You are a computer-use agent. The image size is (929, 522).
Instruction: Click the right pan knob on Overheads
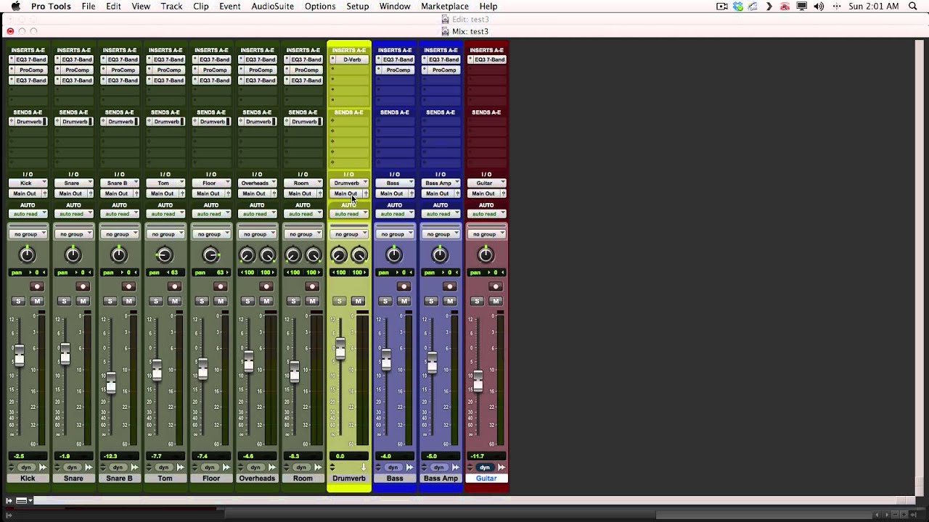point(267,255)
